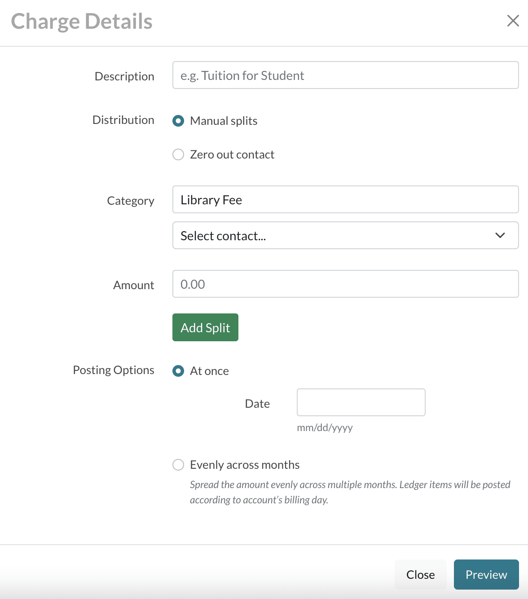
Task: Close the Charge Details dialog with X icon
Action: (x=513, y=21)
